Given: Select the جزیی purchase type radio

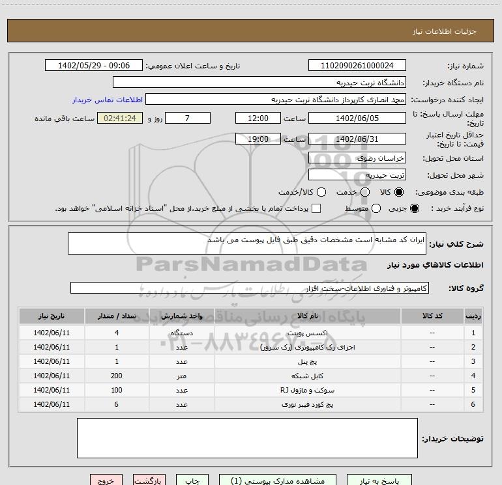Looking at the screenshot, I should coord(416,208).
